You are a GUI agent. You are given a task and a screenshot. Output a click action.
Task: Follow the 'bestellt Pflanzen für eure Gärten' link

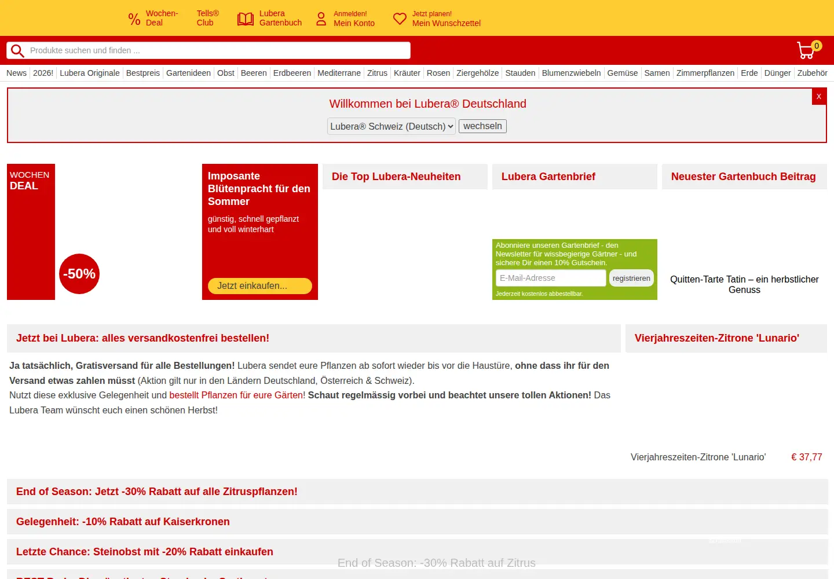[x=237, y=395]
